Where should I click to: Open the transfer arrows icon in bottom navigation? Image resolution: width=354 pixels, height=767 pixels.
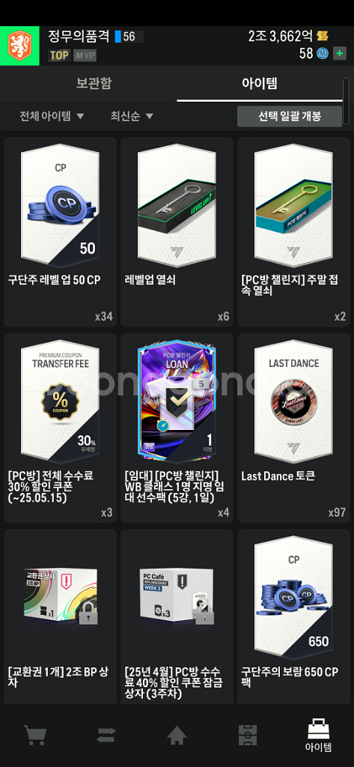pos(106,735)
